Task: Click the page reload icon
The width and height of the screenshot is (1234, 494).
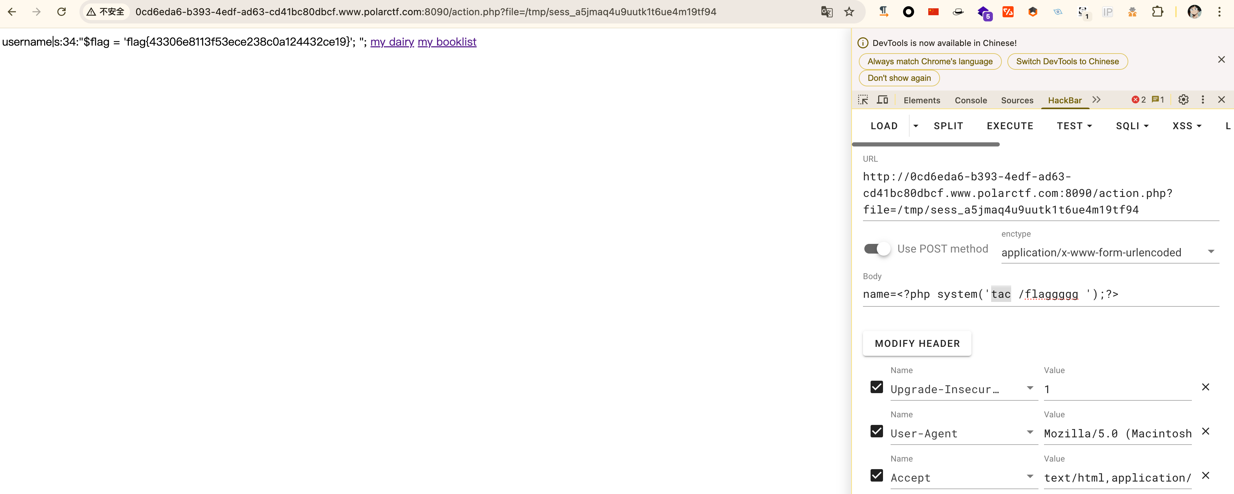Action: click(x=61, y=11)
